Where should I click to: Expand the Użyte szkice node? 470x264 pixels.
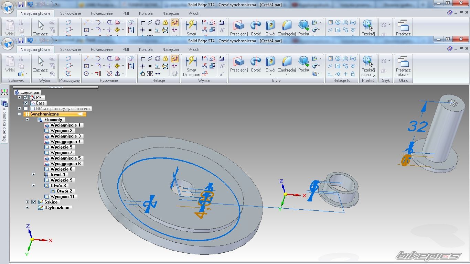pos(27,208)
